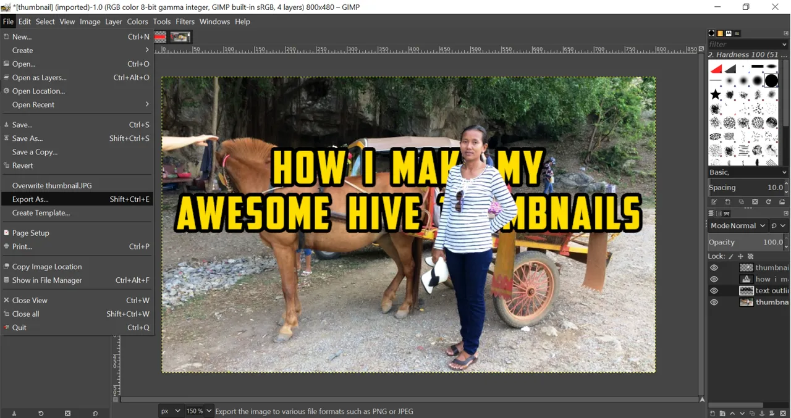
Task: Select the Hardness 100 round brush
Action: 771,80
